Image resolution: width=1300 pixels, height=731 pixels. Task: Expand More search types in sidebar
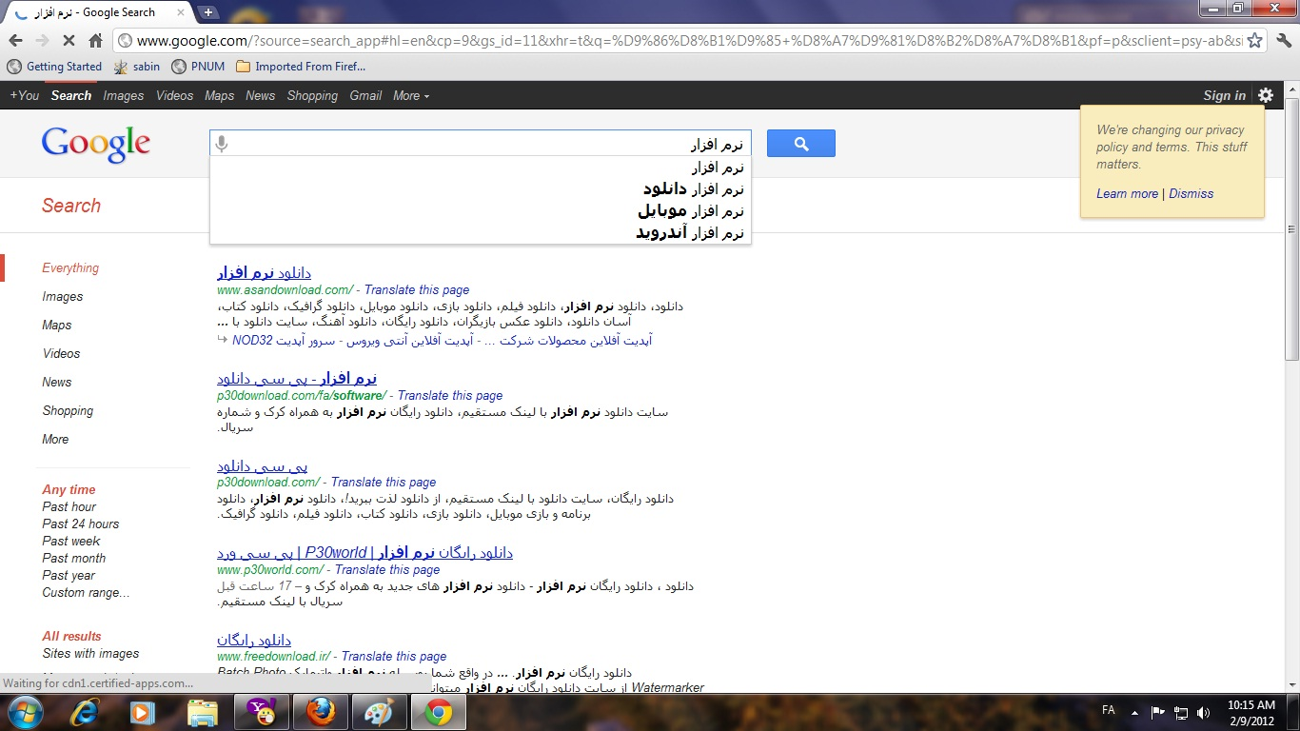coord(55,439)
